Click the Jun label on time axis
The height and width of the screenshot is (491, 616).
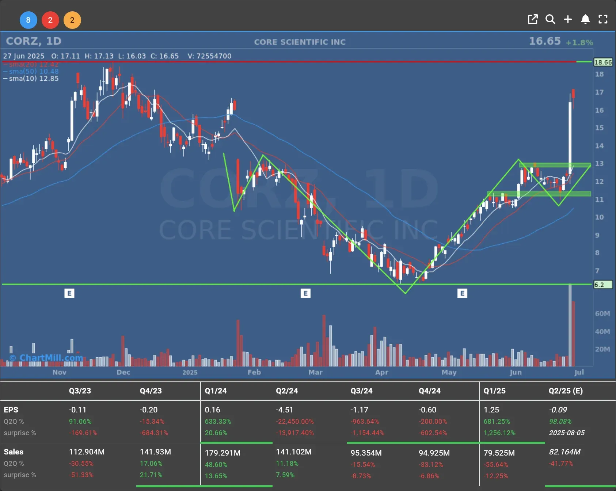(x=516, y=372)
